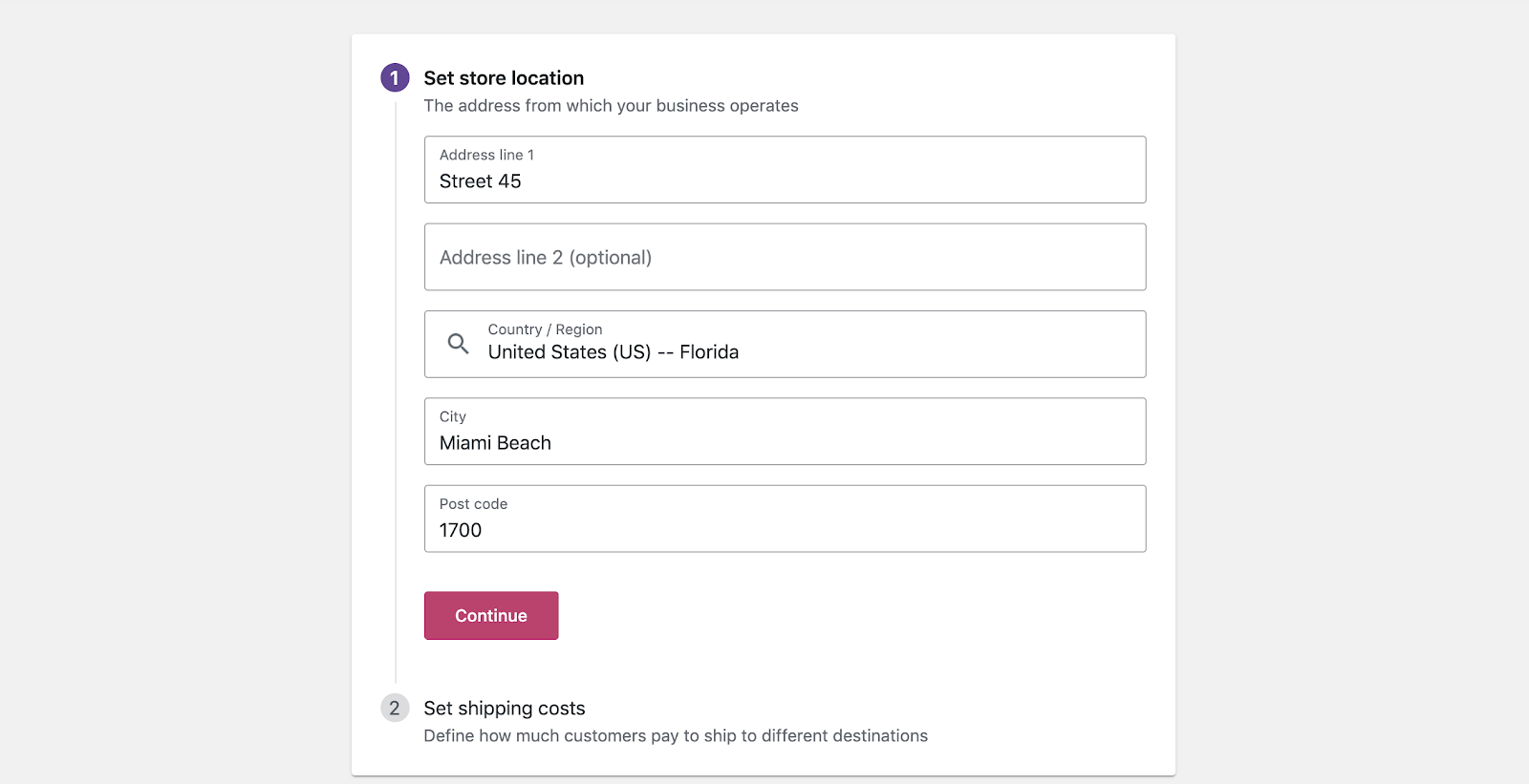
Task: Click the magnifier search icon in Country field
Action: tap(459, 344)
